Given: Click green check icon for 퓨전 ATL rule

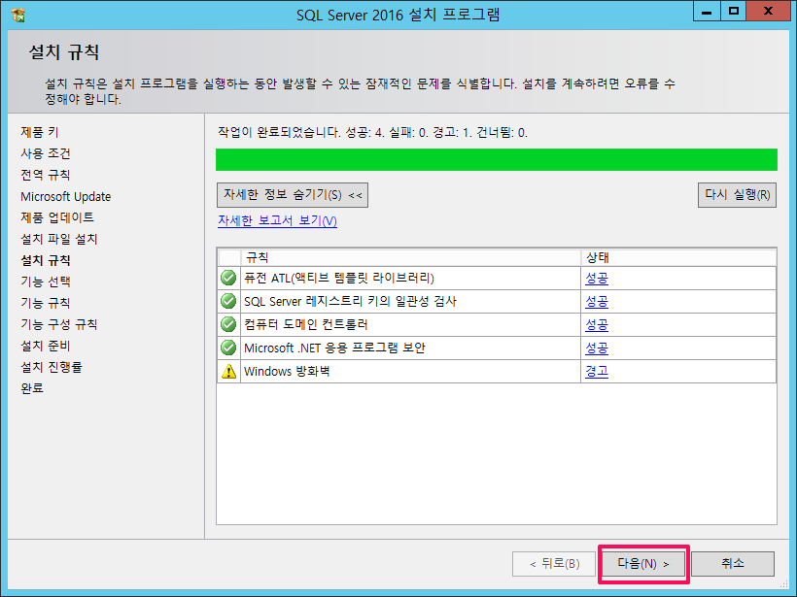Looking at the screenshot, I should [228, 278].
